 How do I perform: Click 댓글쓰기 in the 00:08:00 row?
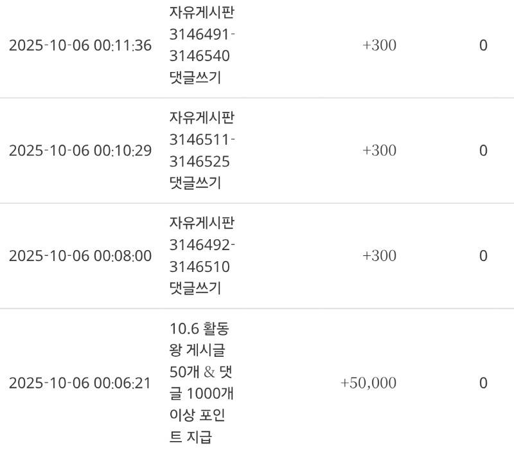(x=195, y=288)
